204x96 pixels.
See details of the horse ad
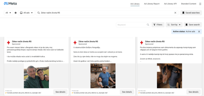pyautogui.click(x=194, y=92)
